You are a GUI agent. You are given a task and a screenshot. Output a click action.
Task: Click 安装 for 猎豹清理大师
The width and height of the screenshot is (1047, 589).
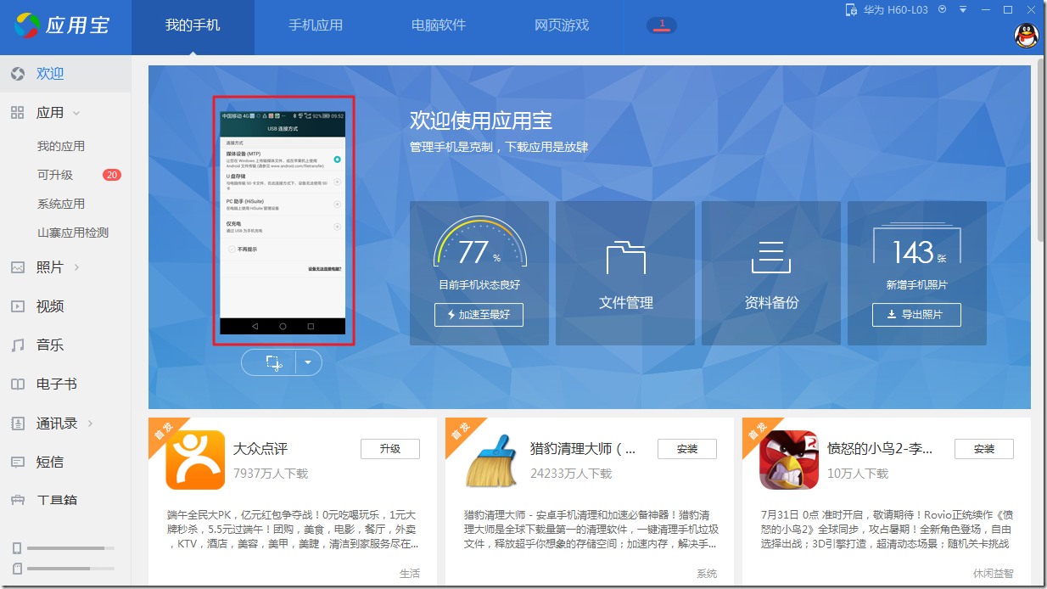pyautogui.click(x=687, y=449)
